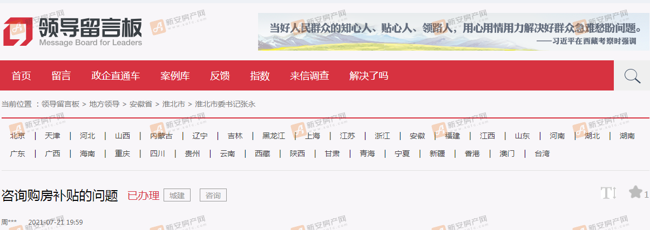Choose 辽宁 in province list
The height and width of the screenshot is (230, 650).
tap(200, 136)
